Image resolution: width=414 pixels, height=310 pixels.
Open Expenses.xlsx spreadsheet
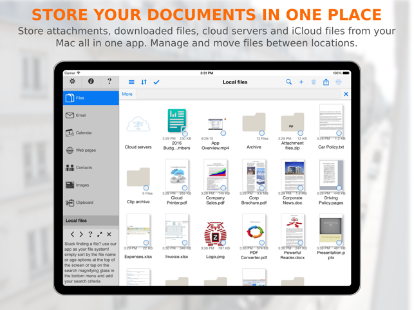point(138,236)
